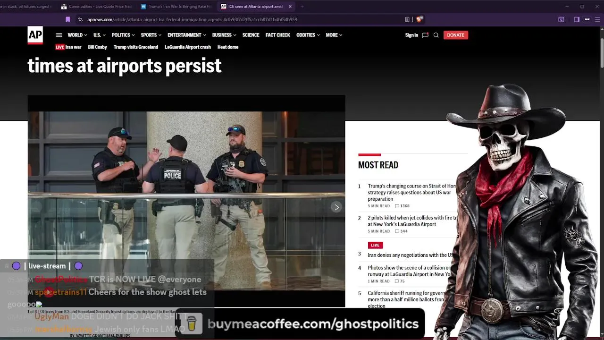The image size is (604, 340).
Task: Click the AP logo home icon
Action: pos(35,35)
